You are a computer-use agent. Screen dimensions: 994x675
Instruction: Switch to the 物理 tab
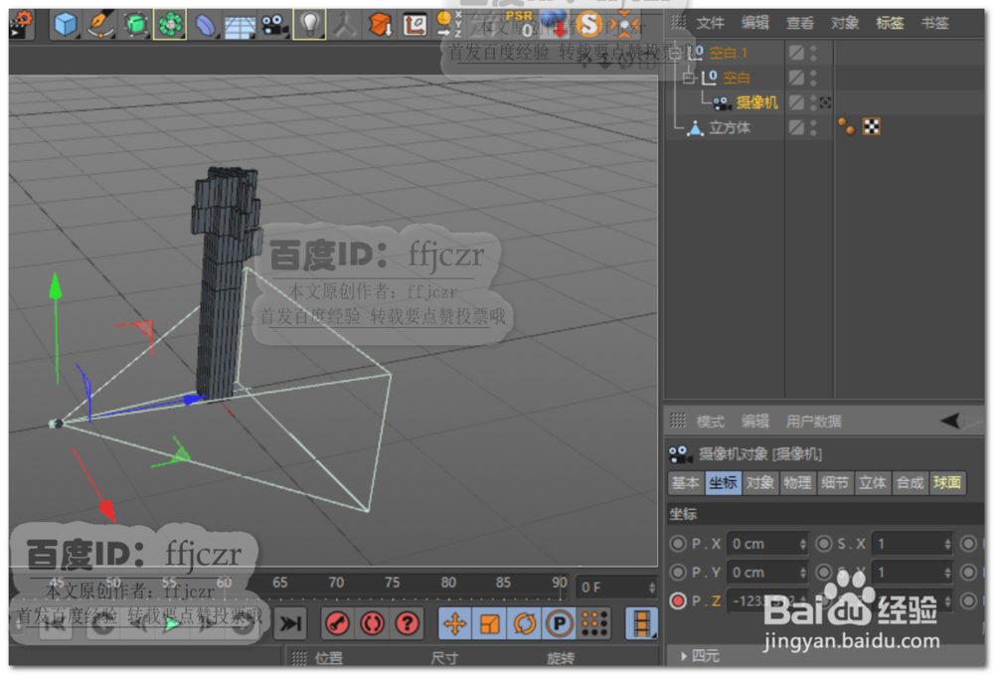tap(798, 483)
